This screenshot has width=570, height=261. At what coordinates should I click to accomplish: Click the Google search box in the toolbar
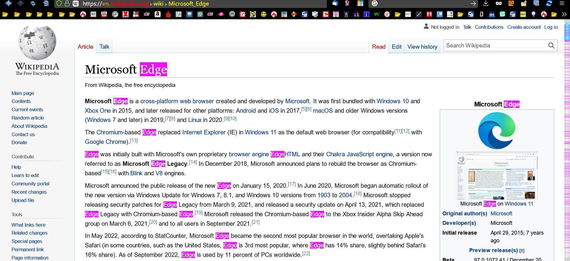(x=423, y=4)
